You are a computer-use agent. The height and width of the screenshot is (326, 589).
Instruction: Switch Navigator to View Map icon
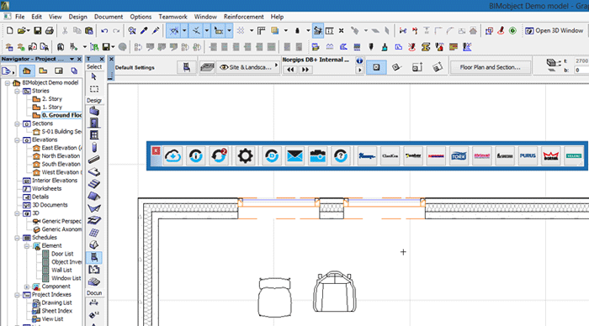click(x=43, y=71)
